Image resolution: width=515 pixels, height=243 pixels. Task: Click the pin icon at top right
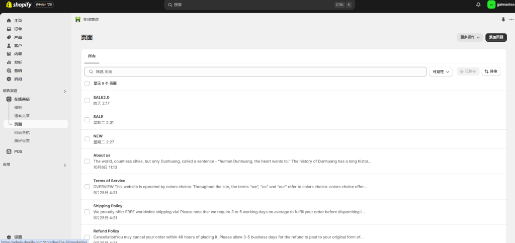(x=503, y=19)
